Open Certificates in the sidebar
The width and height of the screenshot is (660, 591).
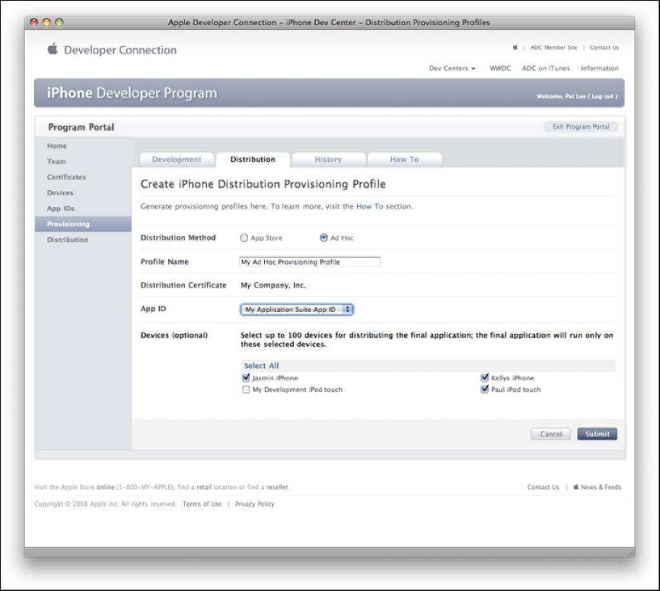coord(66,177)
